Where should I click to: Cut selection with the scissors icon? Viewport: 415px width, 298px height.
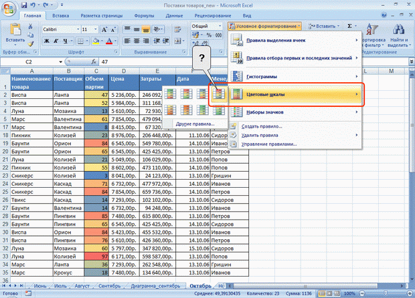[x=30, y=26]
